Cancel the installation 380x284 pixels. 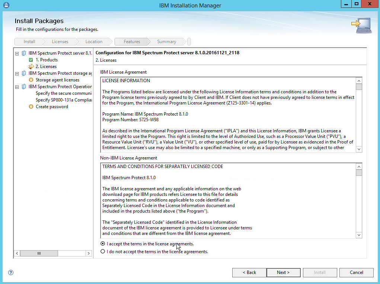click(356, 272)
